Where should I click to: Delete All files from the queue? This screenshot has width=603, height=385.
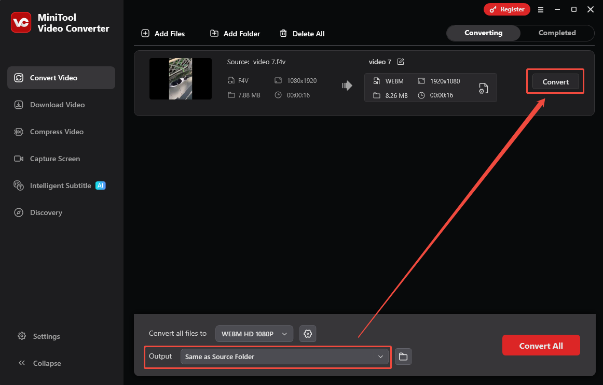[x=302, y=33]
